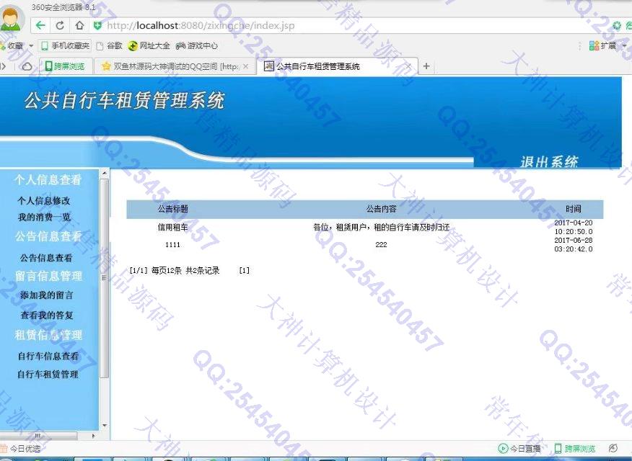Image resolution: width=632 pixels, height=461 pixels.
Task: Open 自行车租赁管理 in sidebar
Action: (48, 375)
